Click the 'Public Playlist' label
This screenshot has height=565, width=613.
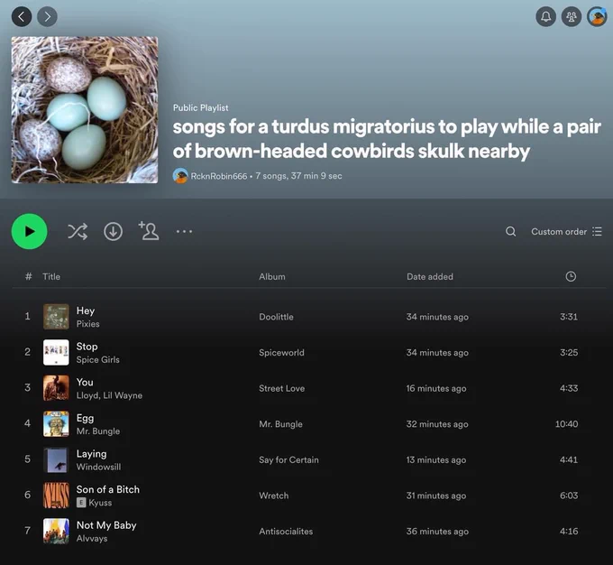point(200,107)
